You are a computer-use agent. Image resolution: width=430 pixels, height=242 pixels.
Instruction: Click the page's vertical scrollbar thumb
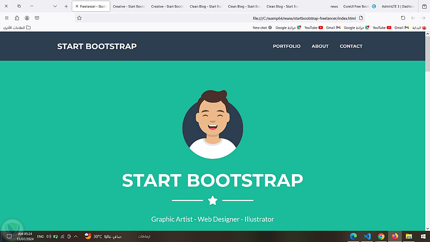(427, 53)
